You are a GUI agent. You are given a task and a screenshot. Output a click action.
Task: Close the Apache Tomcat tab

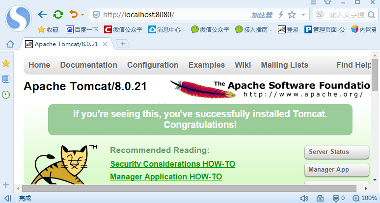pos(105,44)
